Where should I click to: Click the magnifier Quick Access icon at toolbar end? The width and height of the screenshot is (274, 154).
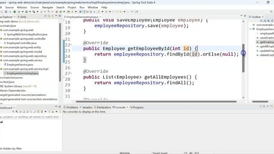pos(271,12)
